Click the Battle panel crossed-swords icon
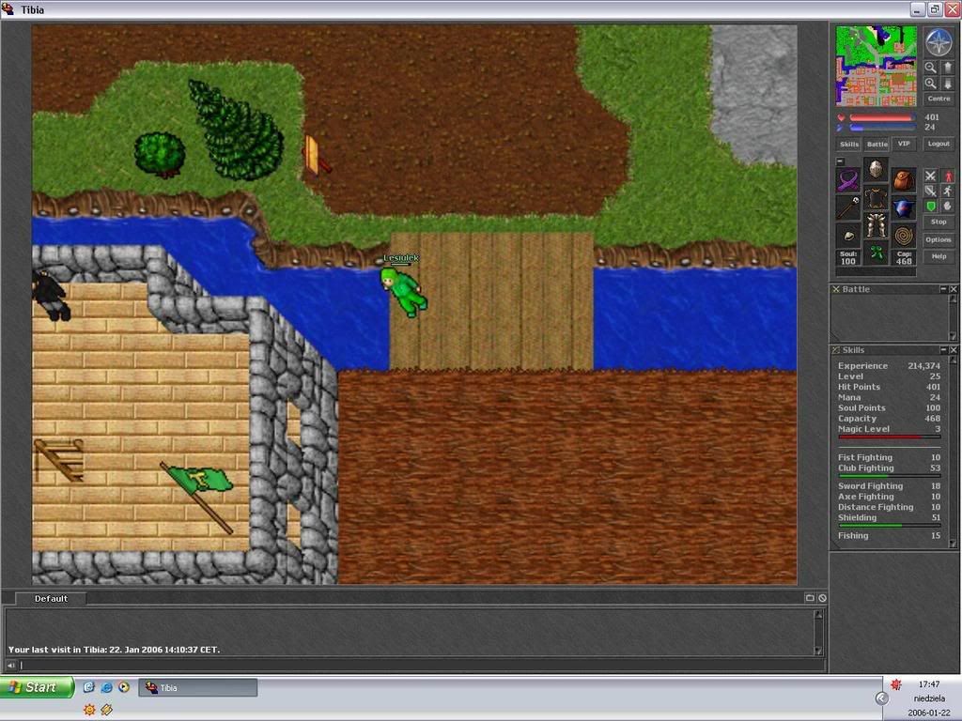 (835, 289)
